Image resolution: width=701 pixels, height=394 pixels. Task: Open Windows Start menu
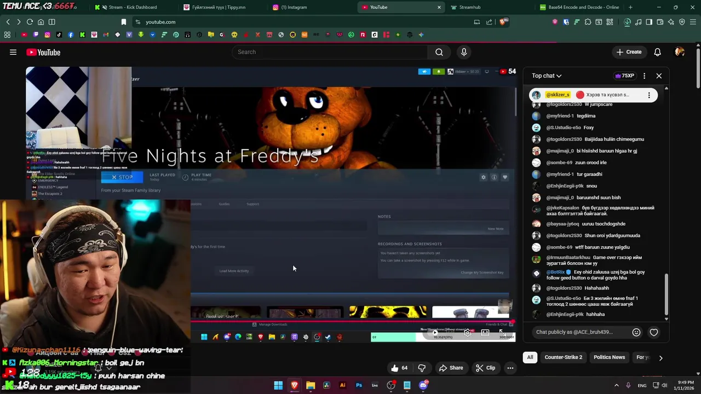[278, 385]
